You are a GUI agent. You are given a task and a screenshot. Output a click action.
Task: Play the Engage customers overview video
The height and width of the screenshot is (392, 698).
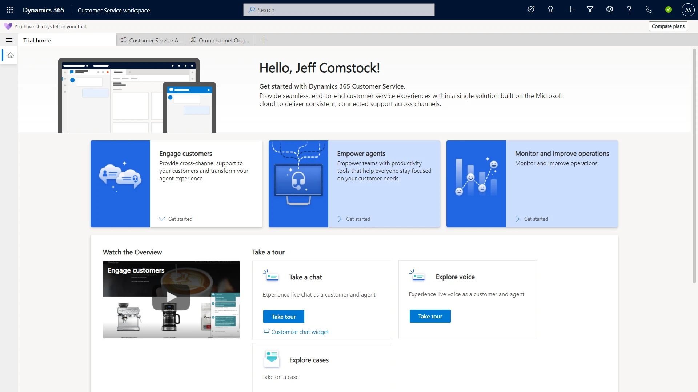click(x=171, y=297)
